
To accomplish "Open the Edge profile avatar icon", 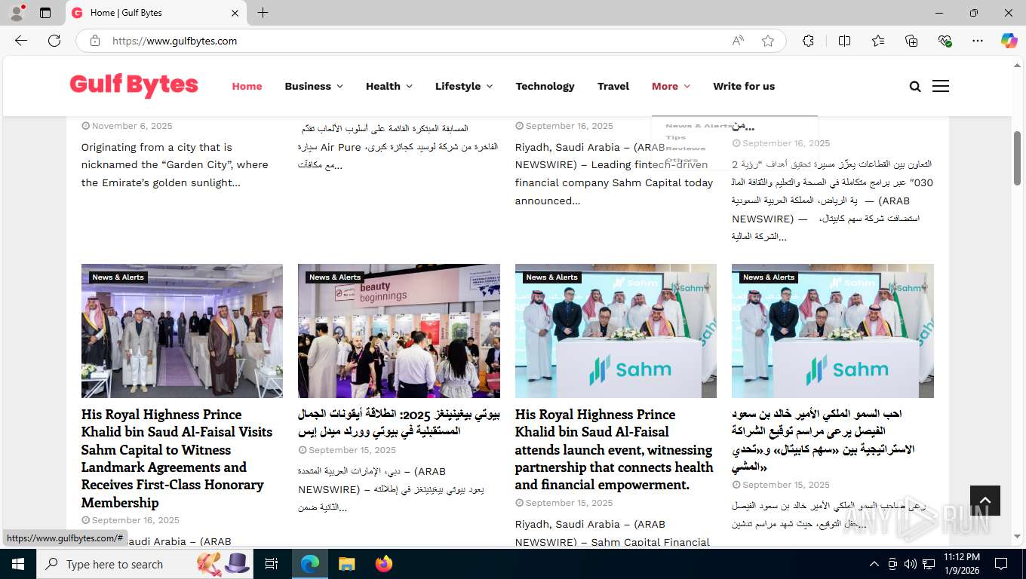I will click(x=17, y=13).
